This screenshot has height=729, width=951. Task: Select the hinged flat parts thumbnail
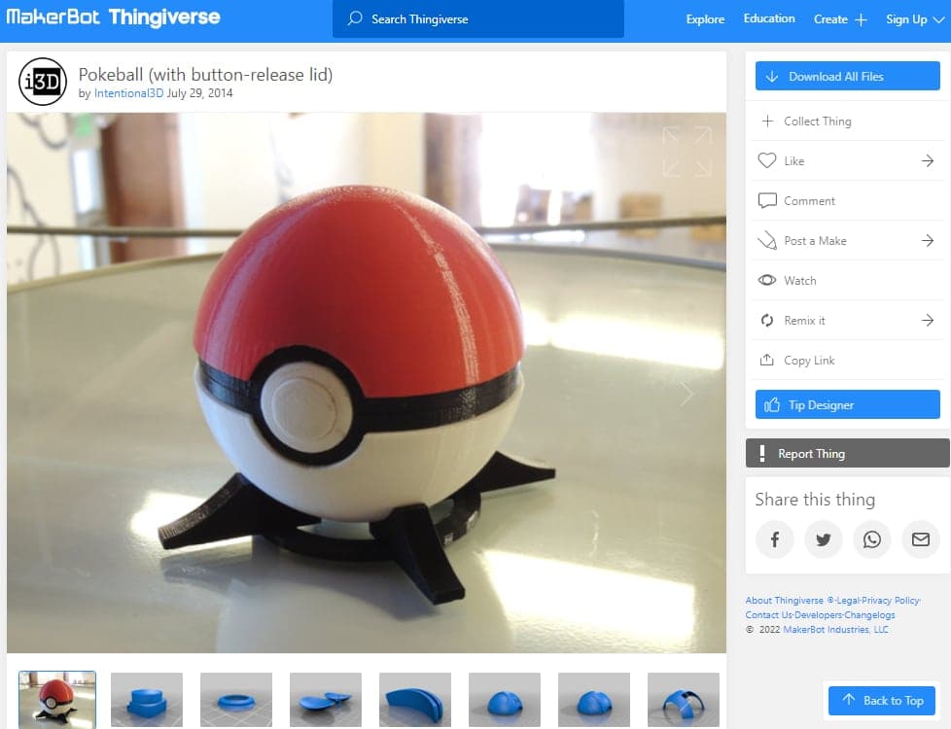326,699
